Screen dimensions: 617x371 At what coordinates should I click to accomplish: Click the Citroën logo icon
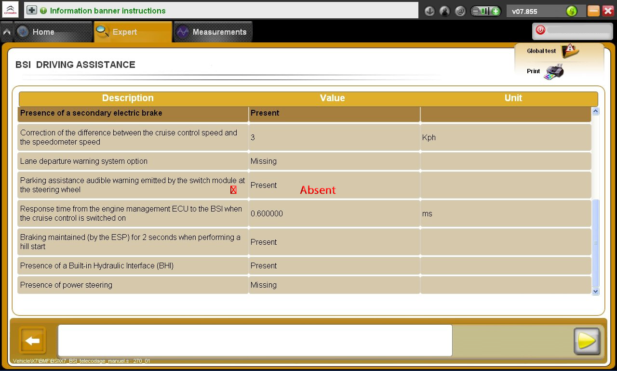pyautogui.click(x=10, y=10)
